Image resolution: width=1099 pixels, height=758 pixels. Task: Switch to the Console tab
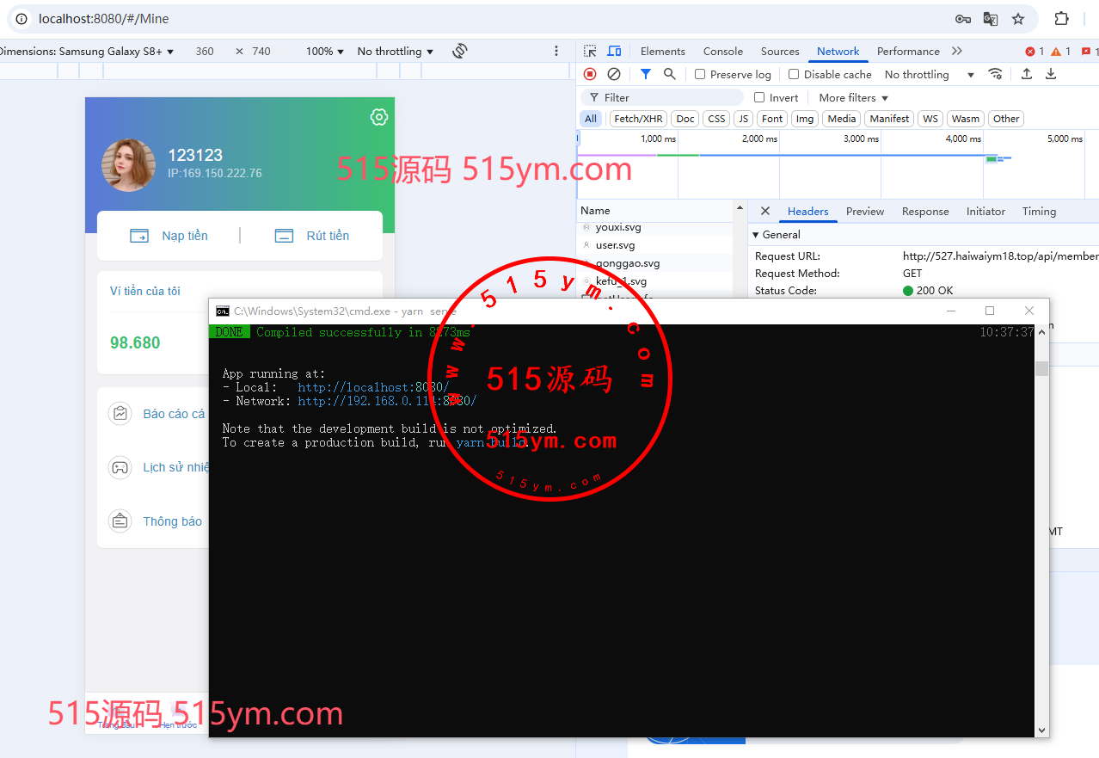tap(722, 52)
